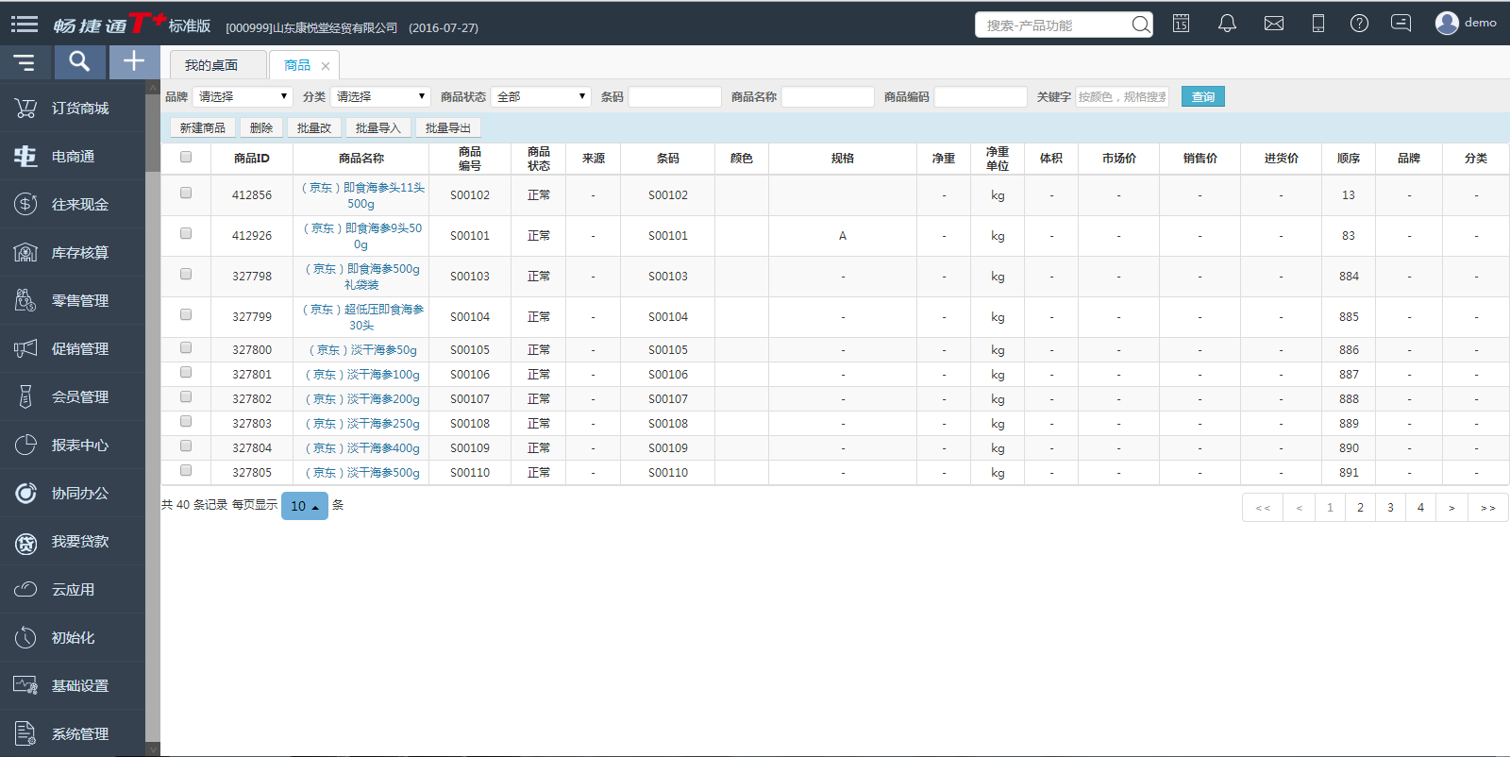Open the mail envelope icon

[x=1273, y=24]
